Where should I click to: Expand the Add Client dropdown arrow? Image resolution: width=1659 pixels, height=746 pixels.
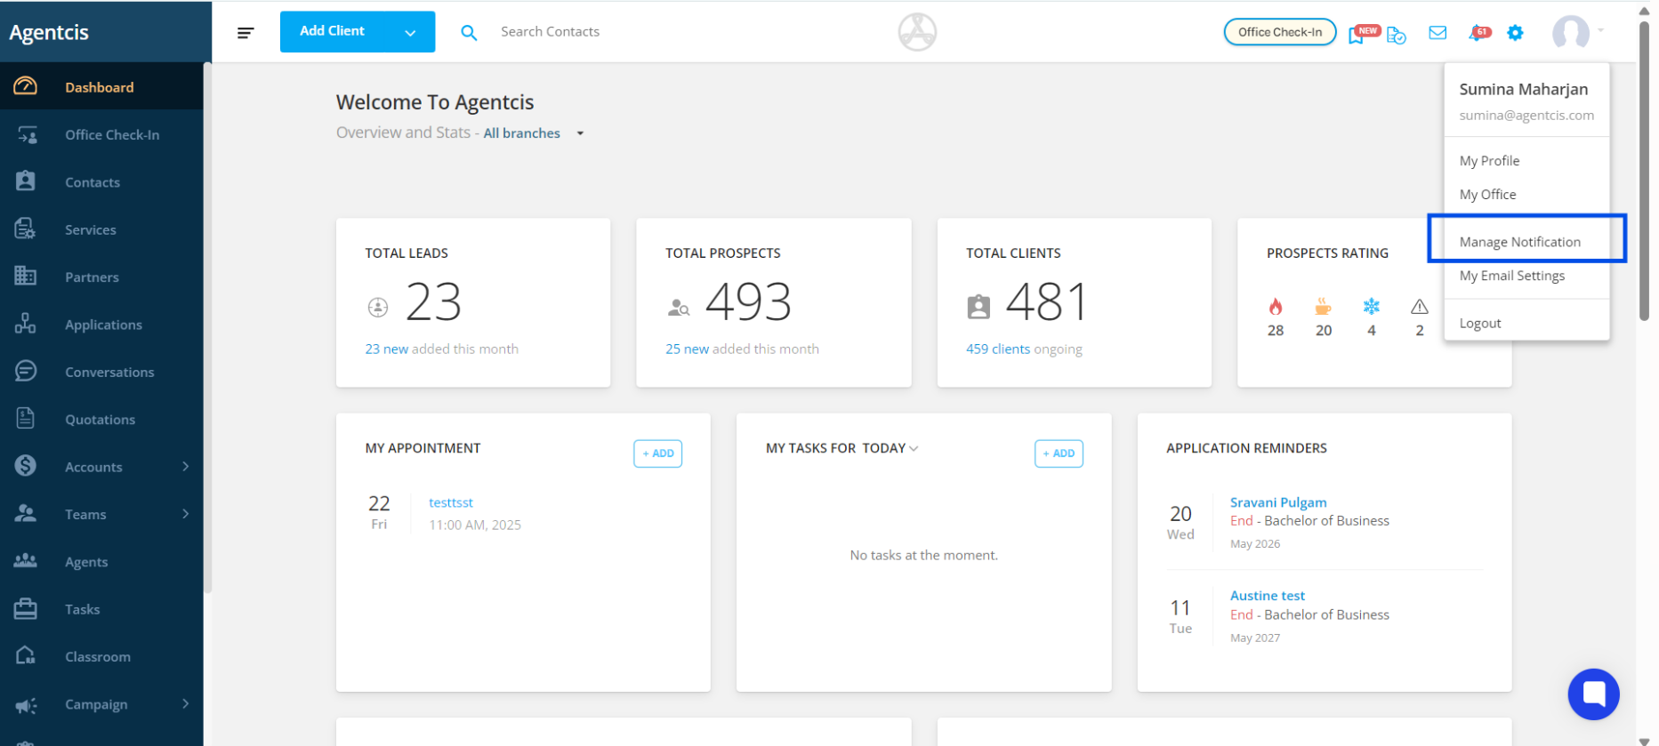click(x=410, y=33)
